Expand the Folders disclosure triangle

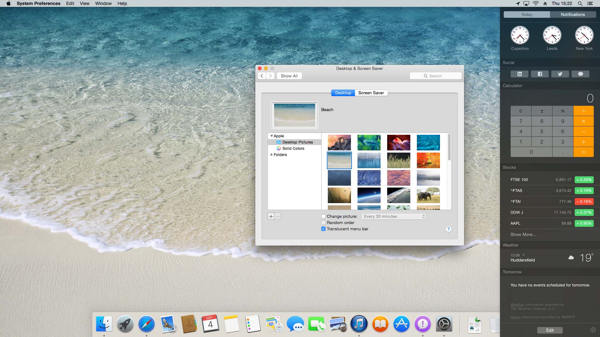coord(272,155)
